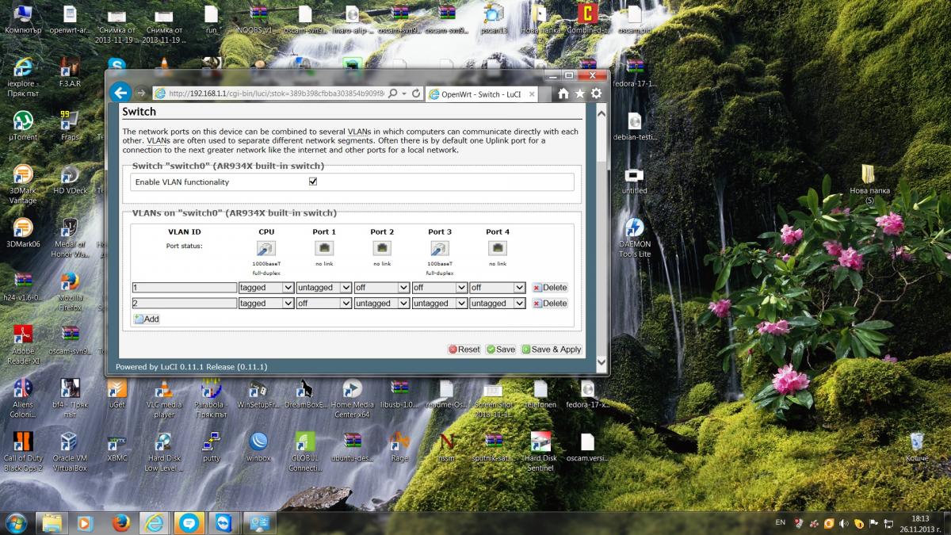Click the VLAN ID 2 input field
951x535 pixels.
(x=185, y=304)
